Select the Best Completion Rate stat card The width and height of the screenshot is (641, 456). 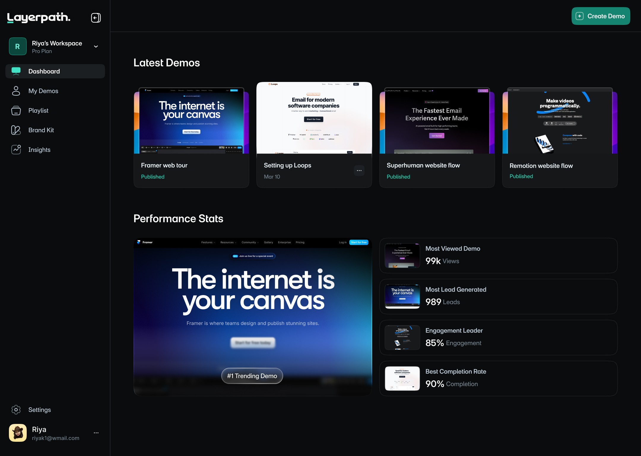[498, 378]
